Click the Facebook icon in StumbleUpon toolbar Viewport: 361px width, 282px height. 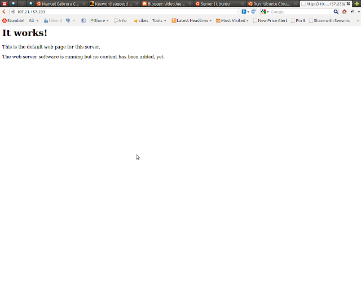[83, 20]
